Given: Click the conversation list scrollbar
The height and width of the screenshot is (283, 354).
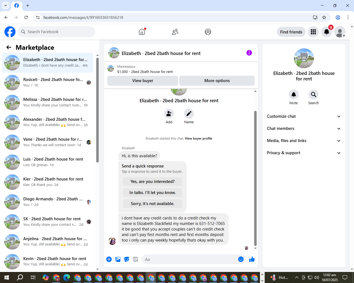Looking at the screenshot, I should click(x=97, y=110).
